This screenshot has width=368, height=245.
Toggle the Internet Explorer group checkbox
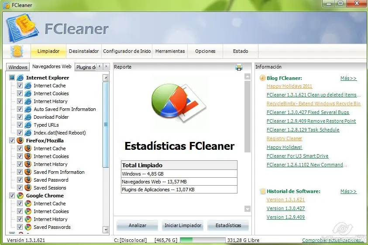[x=12, y=77]
